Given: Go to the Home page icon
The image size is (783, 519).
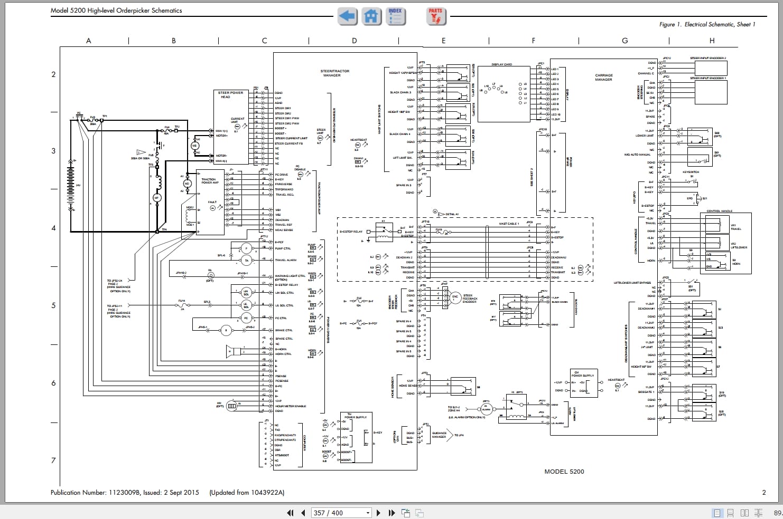Looking at the screenshot, I should pos(371,16).
